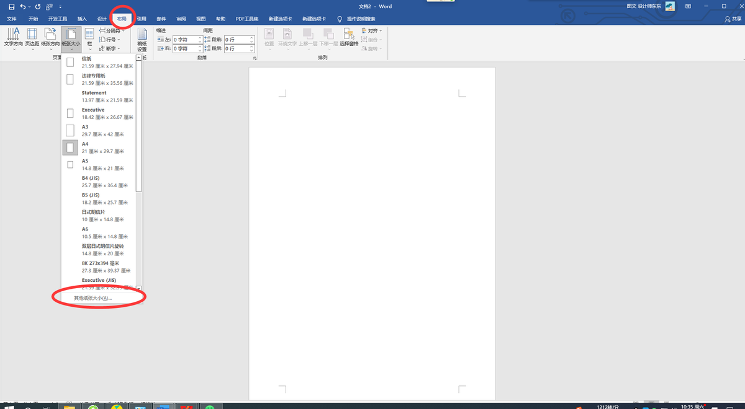Click the 段后 spacing input field

239,48
